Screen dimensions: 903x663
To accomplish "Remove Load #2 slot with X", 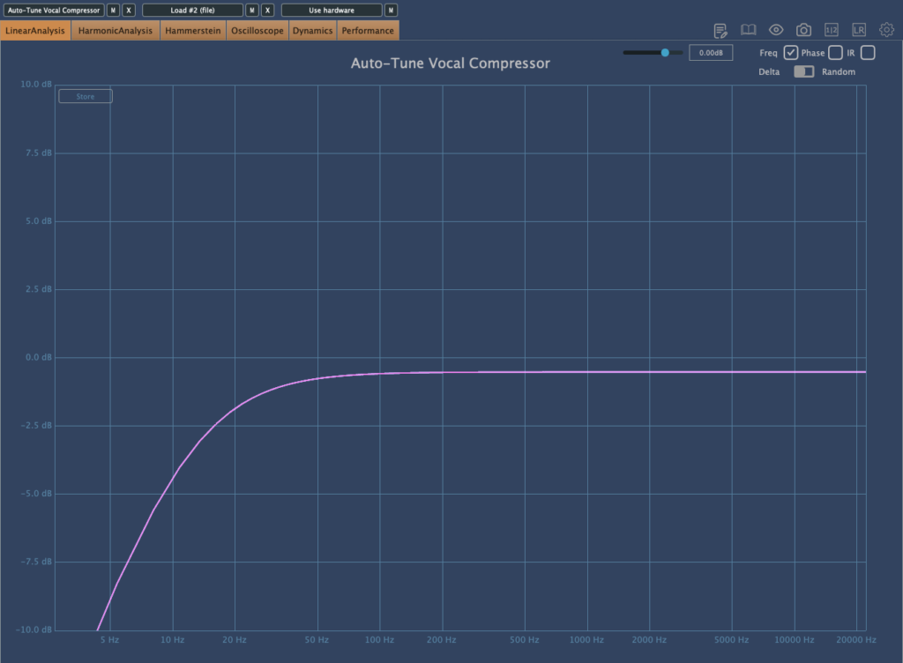I will 267,11.
